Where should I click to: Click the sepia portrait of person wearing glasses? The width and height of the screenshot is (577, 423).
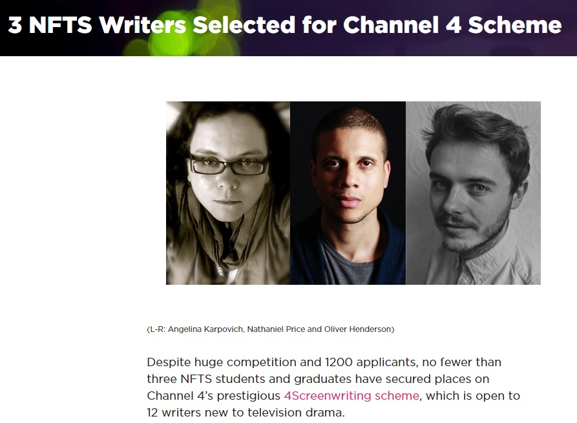(228, 192)
